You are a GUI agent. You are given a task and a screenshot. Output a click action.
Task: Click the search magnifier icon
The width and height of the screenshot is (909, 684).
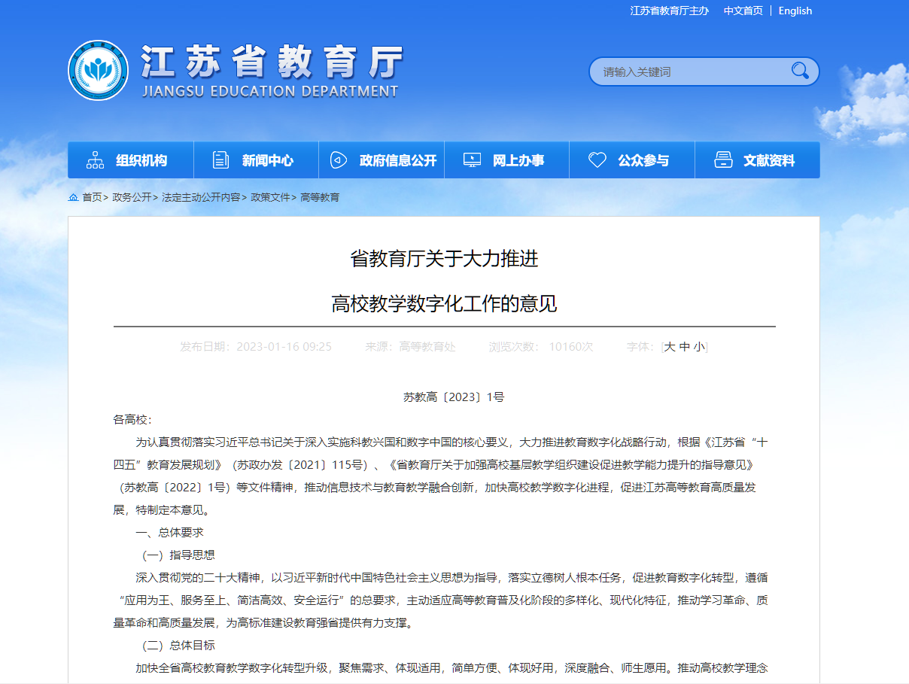pos(800,71)
